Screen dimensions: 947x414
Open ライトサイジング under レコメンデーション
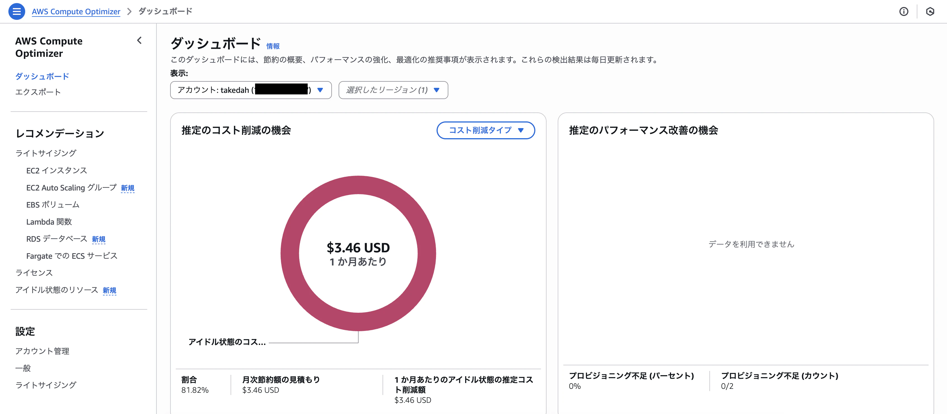click(x=46, y=153)
